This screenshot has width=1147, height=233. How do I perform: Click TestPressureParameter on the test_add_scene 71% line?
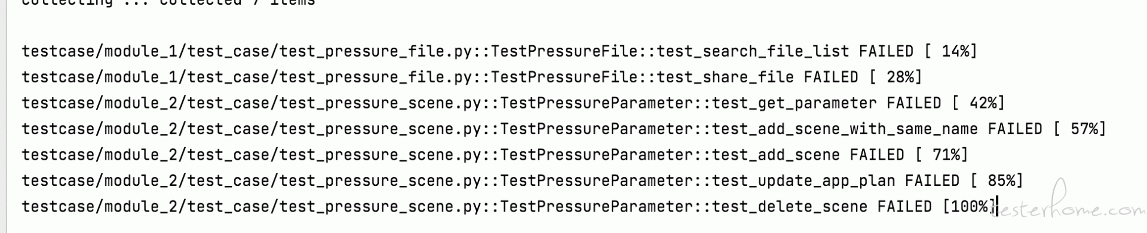(597, 155)
